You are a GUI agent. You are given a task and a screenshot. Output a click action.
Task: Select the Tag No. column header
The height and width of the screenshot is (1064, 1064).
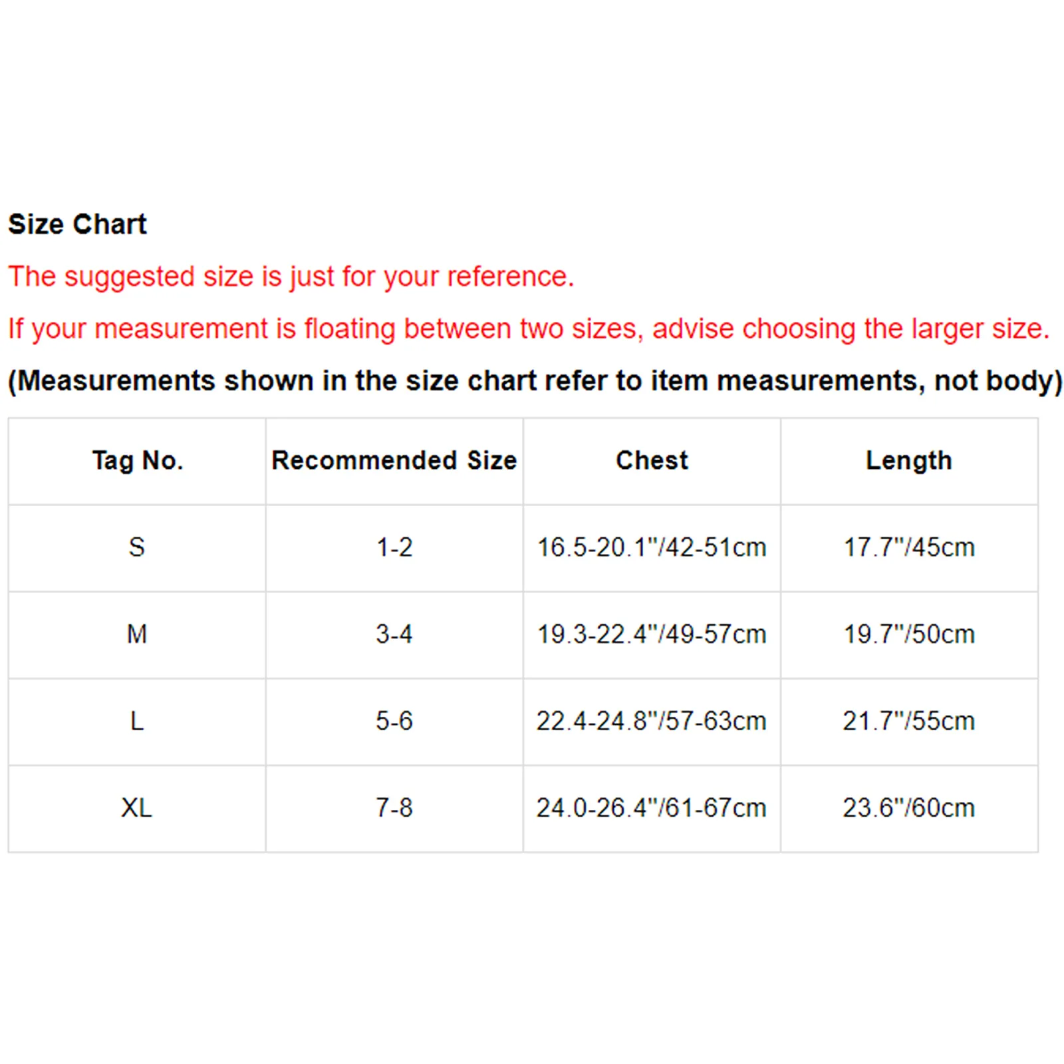[137, 460]
